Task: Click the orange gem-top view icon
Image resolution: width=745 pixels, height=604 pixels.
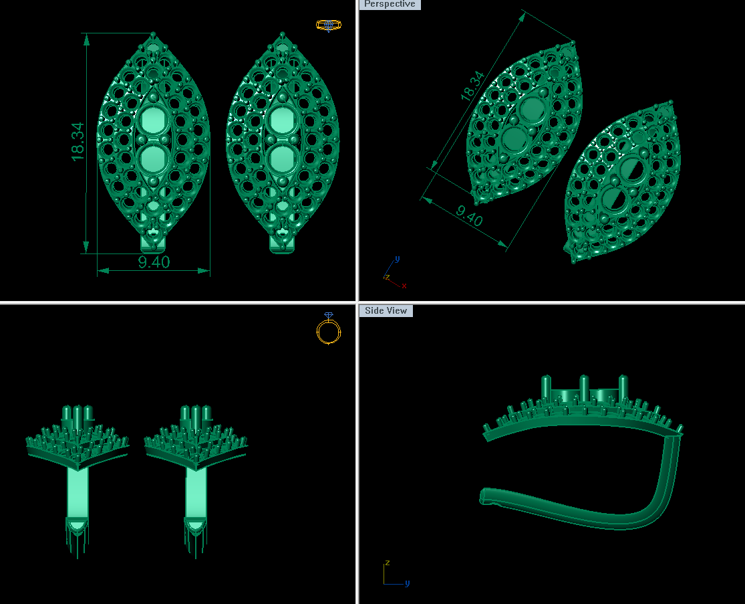Action: (x=328, y=25)
